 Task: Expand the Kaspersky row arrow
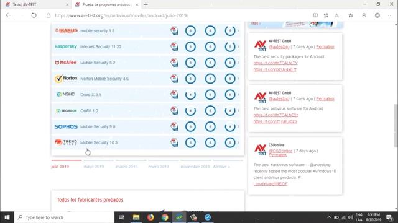coord(238,46)
